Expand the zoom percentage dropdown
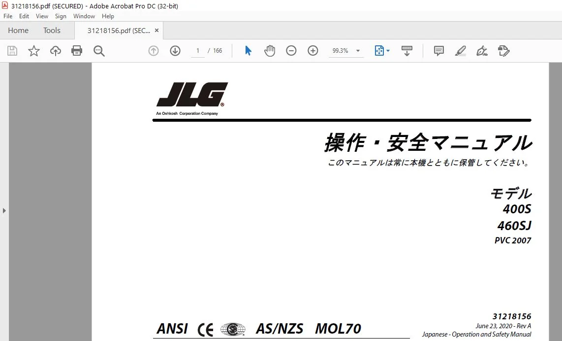Viewport: 562px width, 341px height. click(x=358, y=51)
